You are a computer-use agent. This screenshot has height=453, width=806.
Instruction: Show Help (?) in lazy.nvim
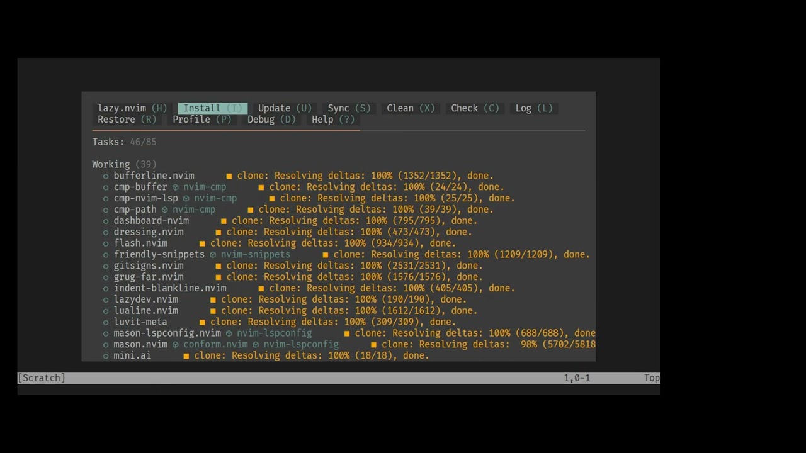point(333,120)
